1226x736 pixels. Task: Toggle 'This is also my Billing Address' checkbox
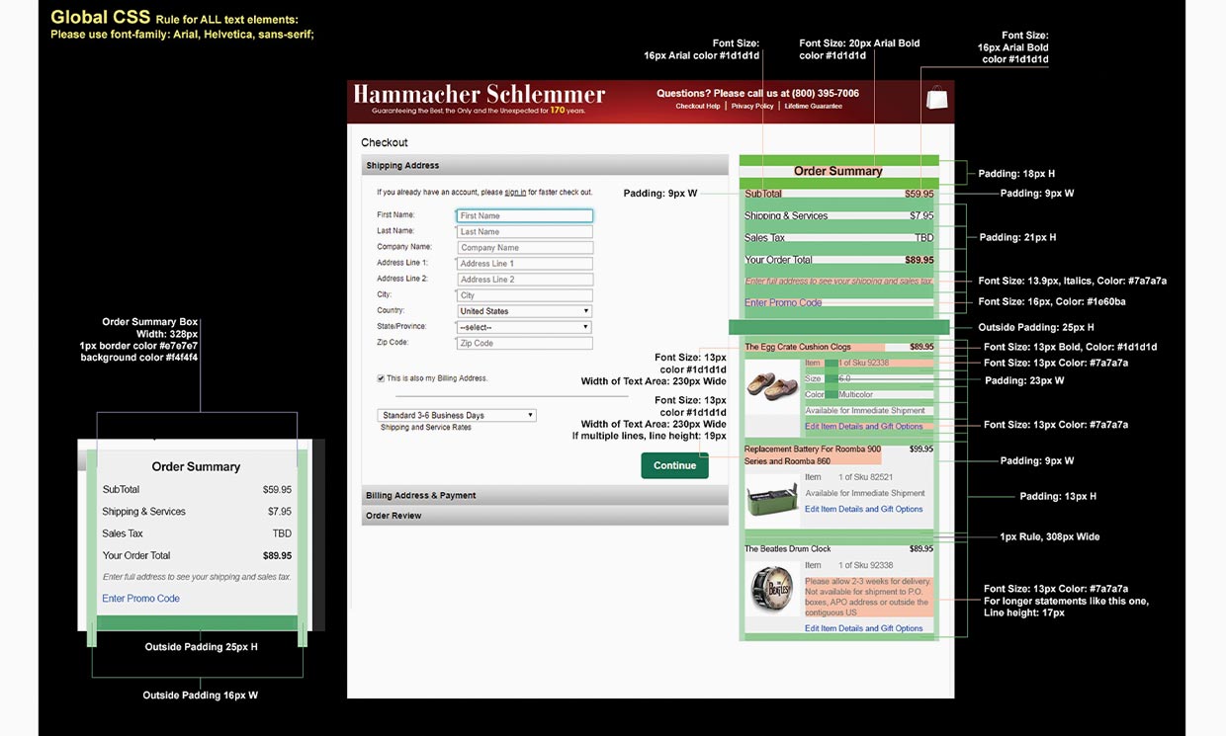coord(382,378)
